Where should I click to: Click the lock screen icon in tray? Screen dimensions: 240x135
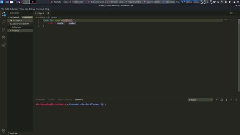pos(234,2)
